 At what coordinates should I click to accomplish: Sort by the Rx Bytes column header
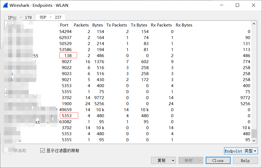(184, 25)
